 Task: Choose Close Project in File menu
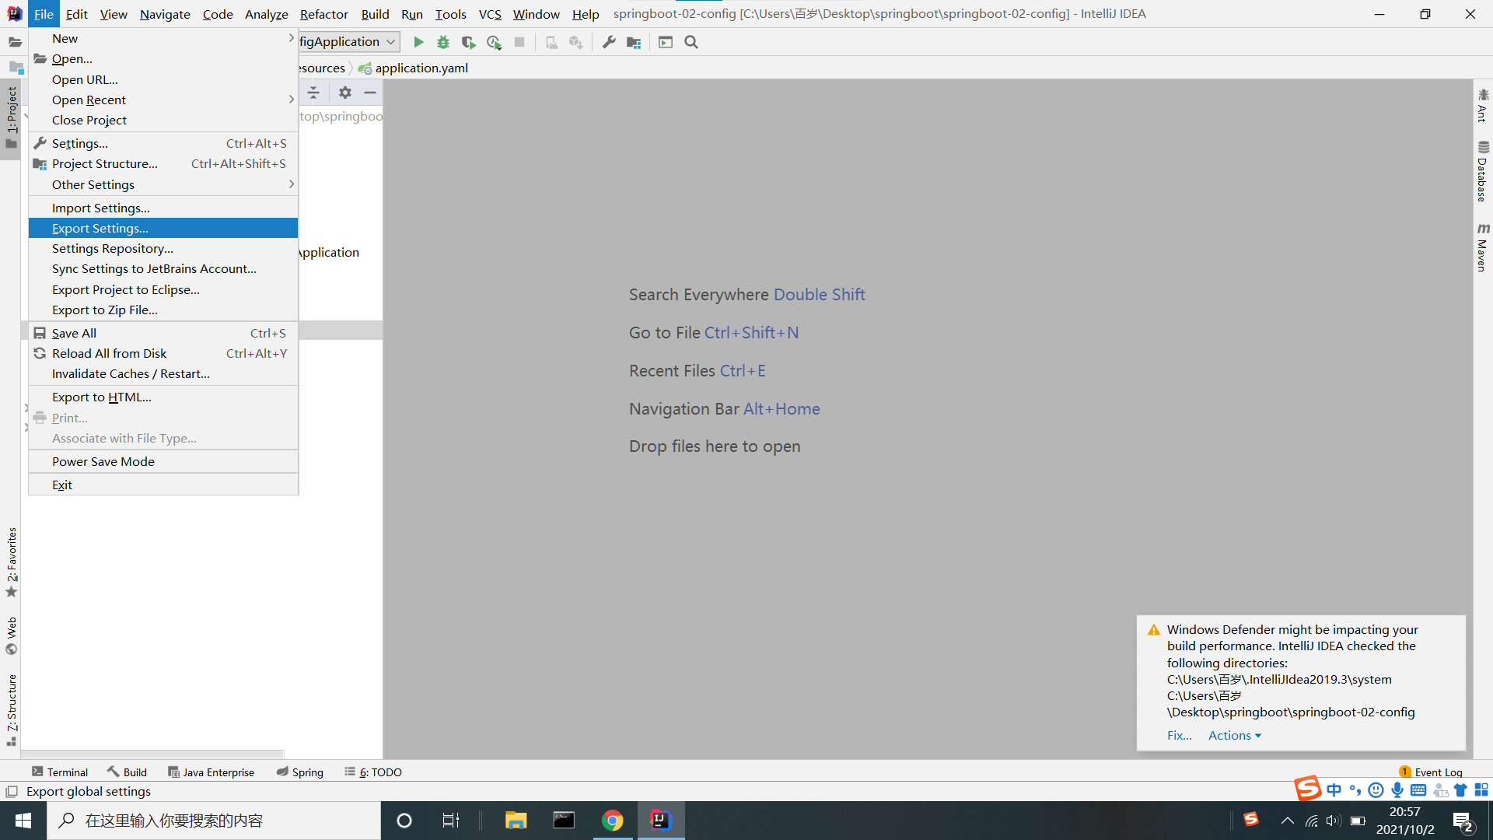163,120
